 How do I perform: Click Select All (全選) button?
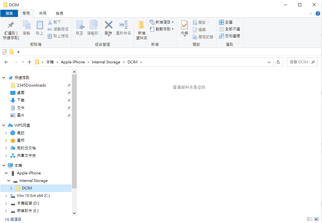pos(226,22)
